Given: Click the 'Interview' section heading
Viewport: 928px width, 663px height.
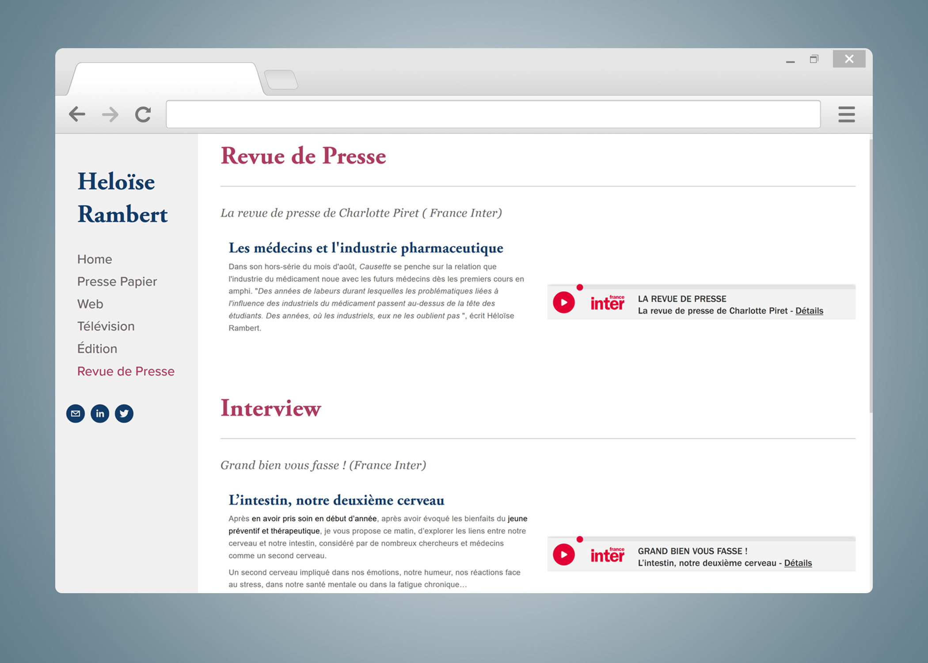Looking at the screenshot, I should click(271, 408).
